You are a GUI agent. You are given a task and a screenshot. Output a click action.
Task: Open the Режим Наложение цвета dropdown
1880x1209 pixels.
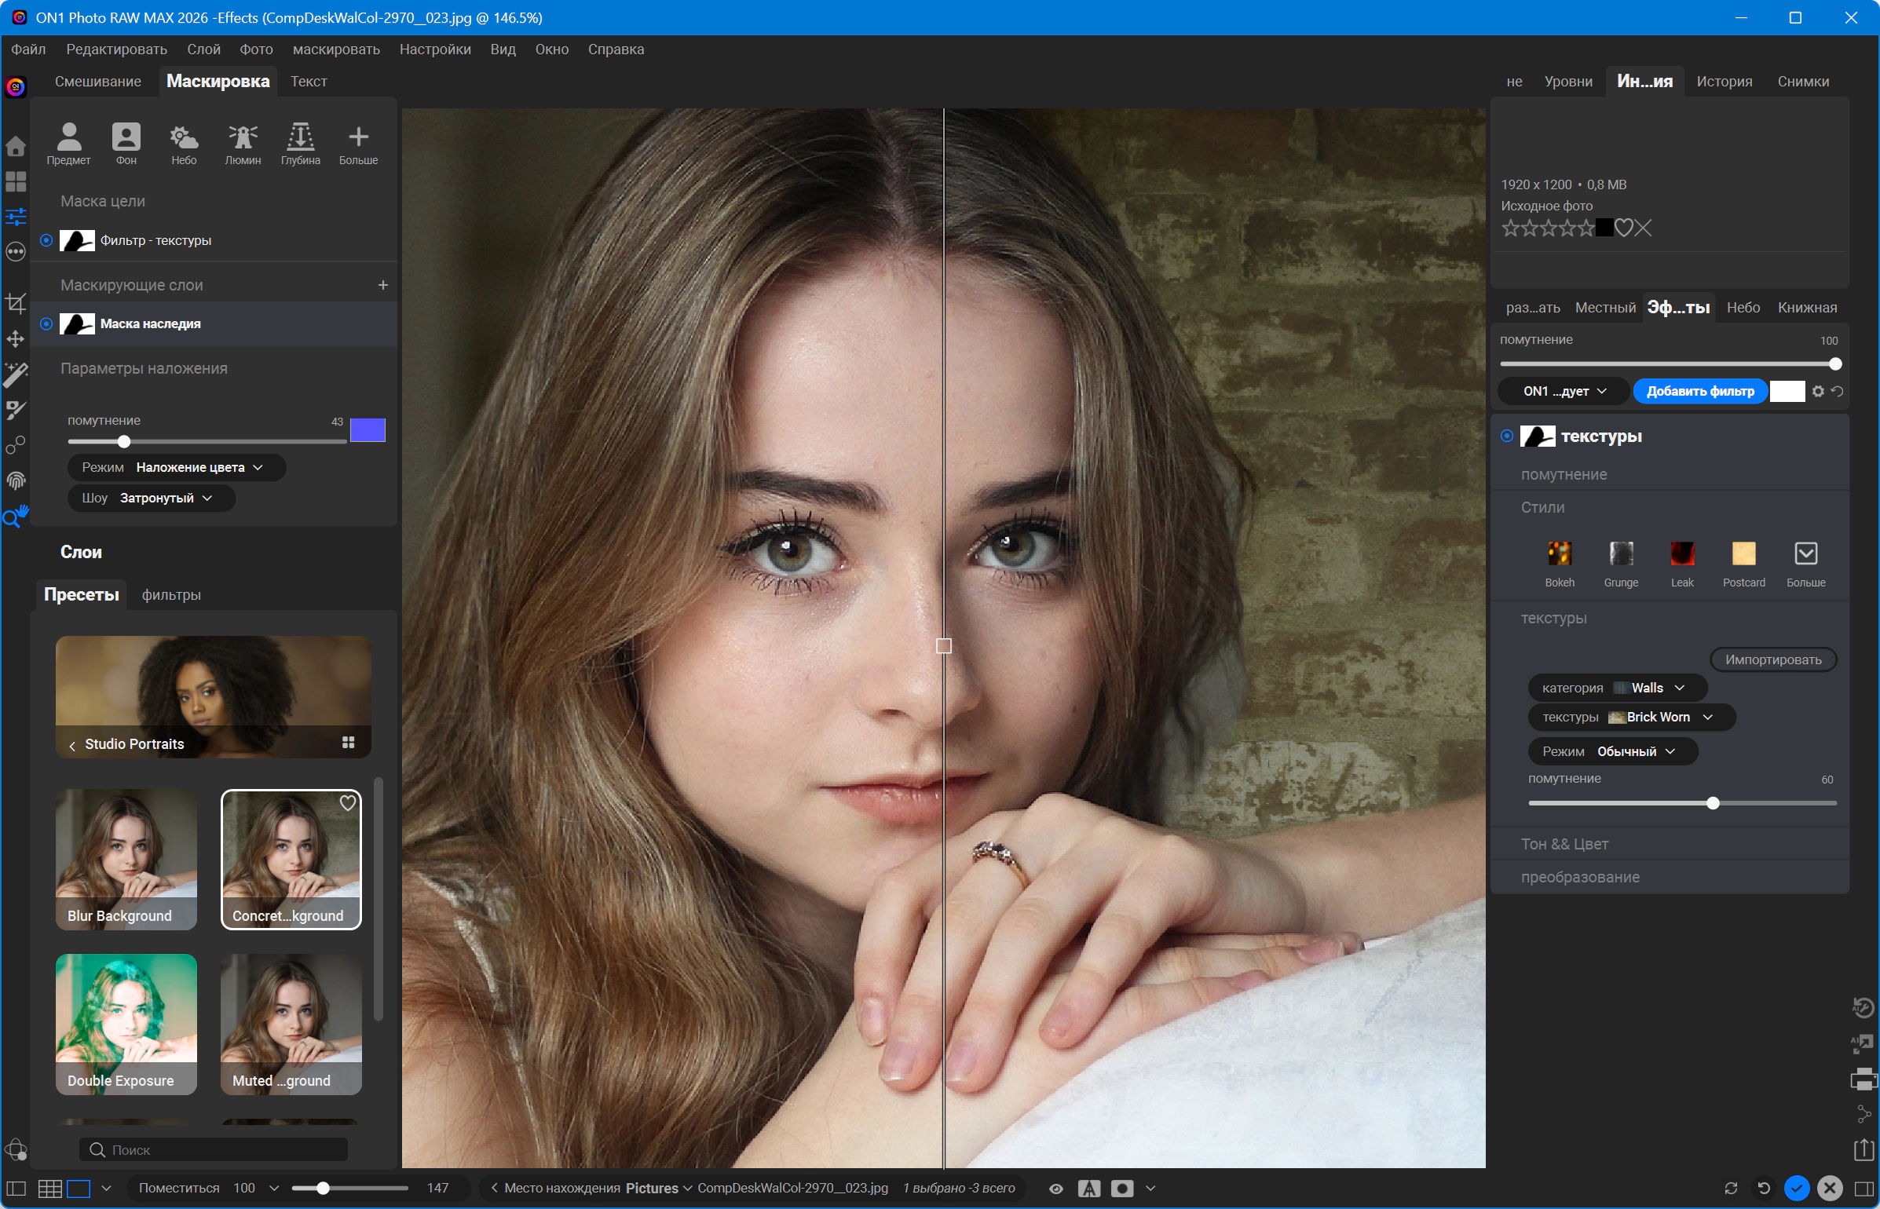pyautogui.click(x=177, y=467)
